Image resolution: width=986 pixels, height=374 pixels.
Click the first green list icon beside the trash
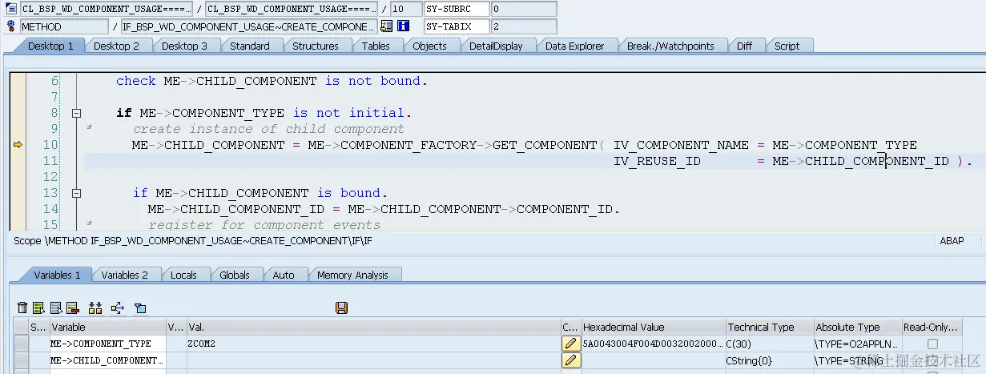tap(39, 308)
